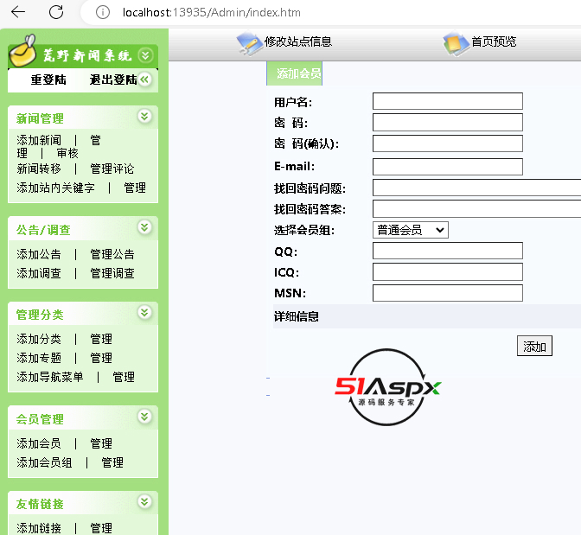The height and width of the screenshot is (535, 581).
Task: Focus the ICQ input field
Action: 448,272
